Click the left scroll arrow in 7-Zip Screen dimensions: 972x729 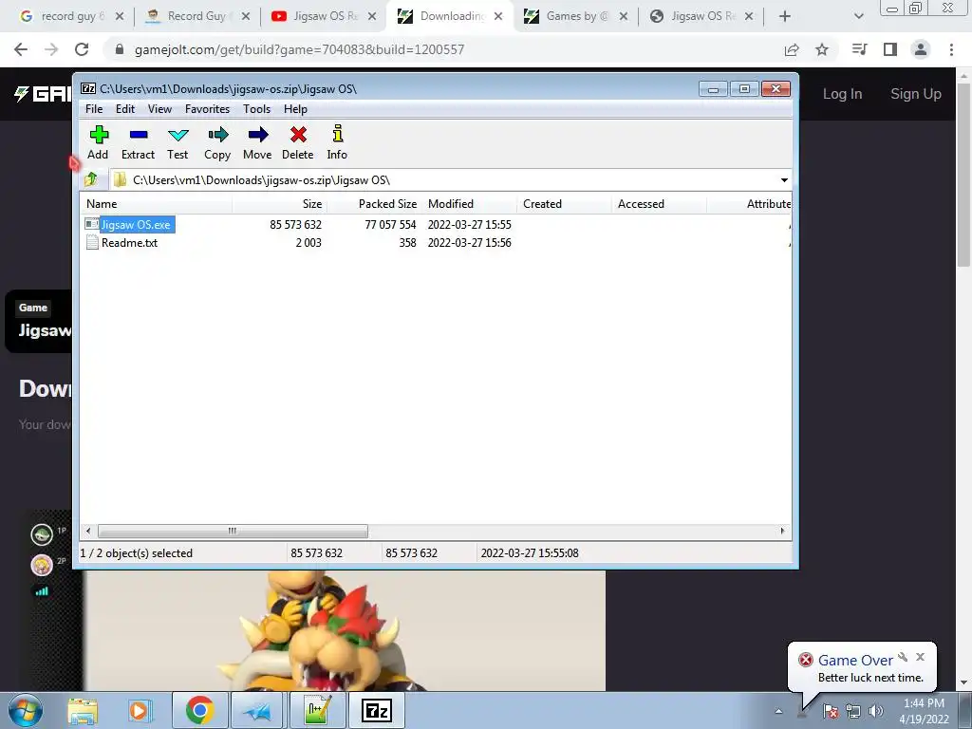coord(88,532)
